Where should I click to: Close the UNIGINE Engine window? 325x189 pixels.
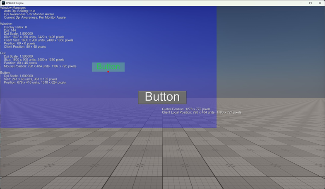click(320, 3)
